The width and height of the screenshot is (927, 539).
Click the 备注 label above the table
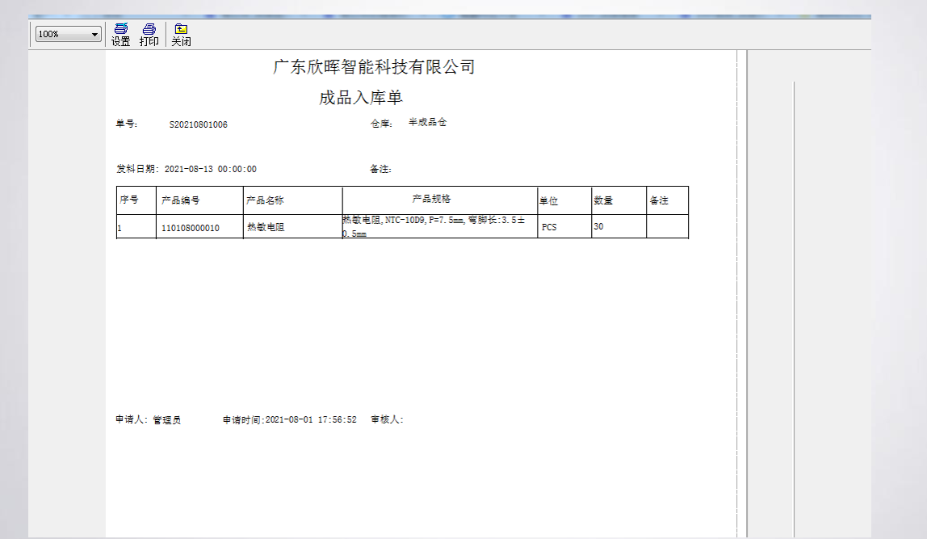[x=381, y=169]
